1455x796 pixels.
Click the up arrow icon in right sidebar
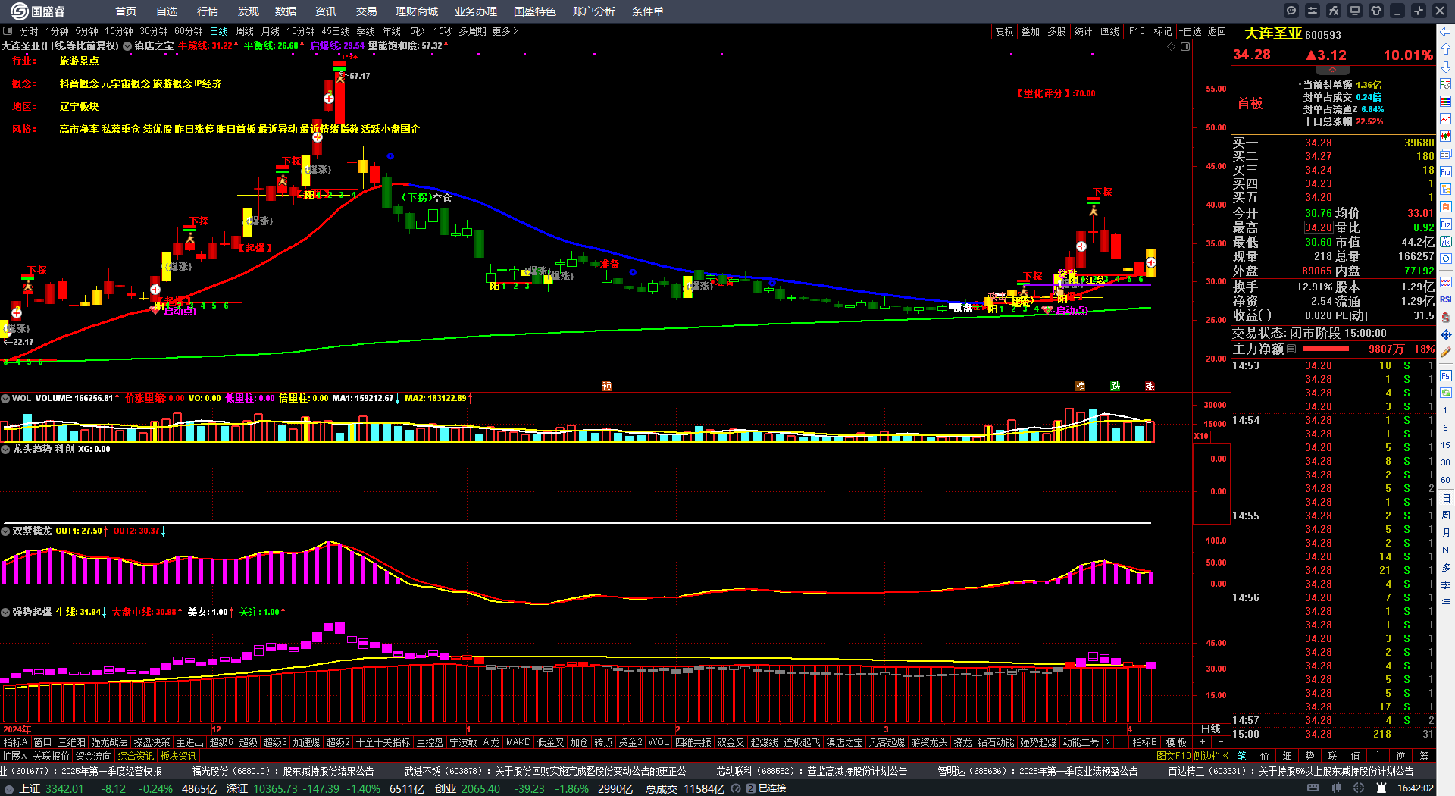pyautogui.click(x=1446, y=49)
